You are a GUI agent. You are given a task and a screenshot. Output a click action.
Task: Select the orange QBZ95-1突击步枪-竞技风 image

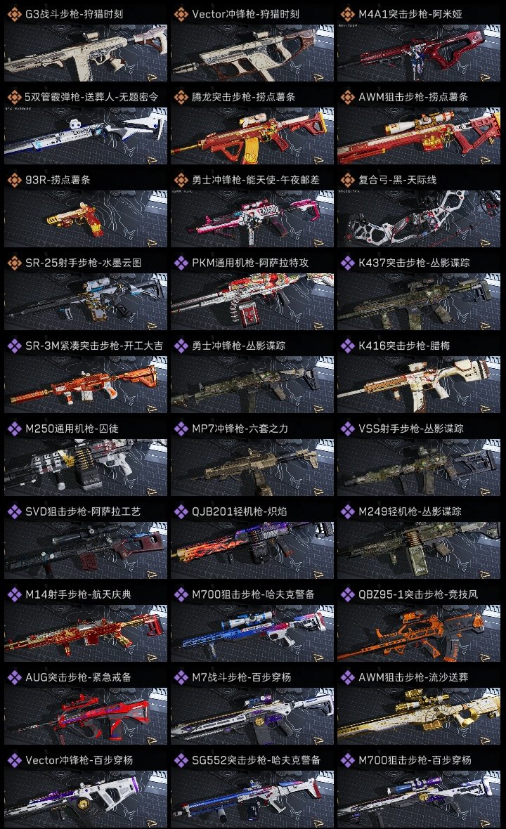tap(419, 634)
